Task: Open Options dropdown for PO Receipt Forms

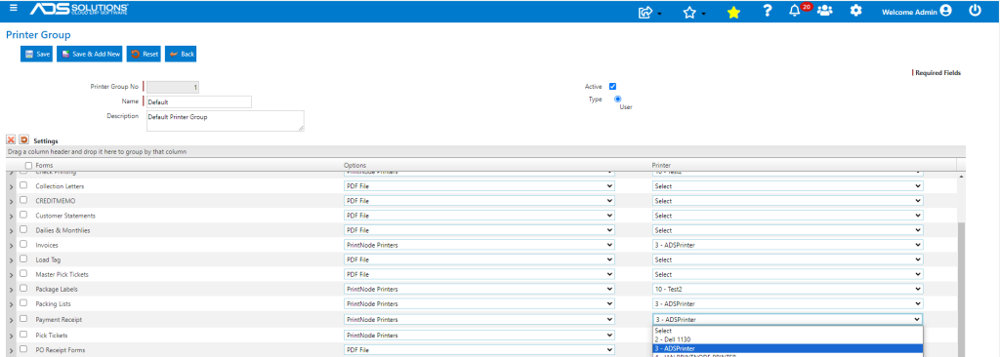Action: point(479,350)
